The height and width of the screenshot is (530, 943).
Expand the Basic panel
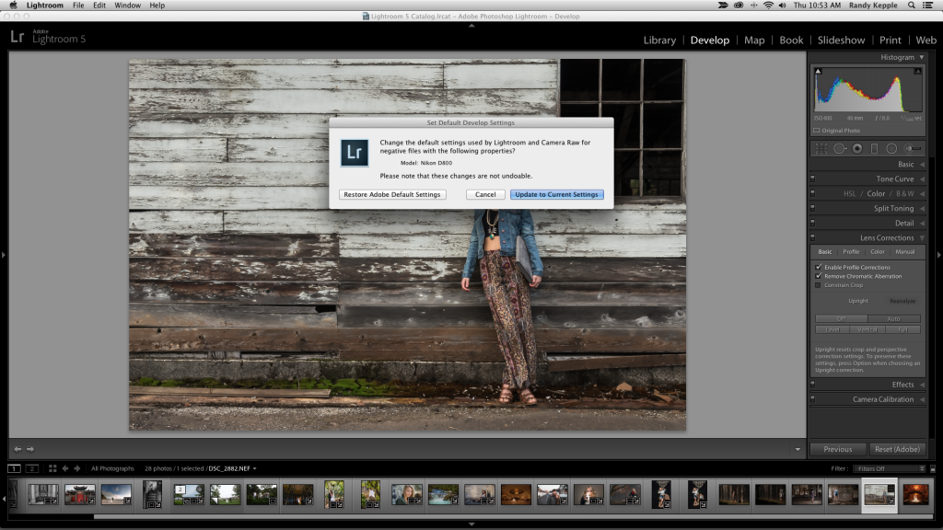click(x=922, y=164)
